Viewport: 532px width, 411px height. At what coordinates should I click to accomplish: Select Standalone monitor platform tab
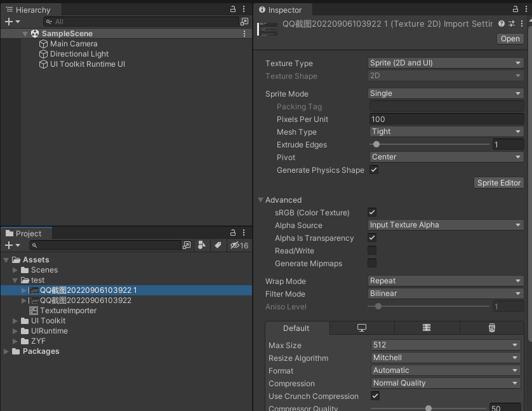362,328
